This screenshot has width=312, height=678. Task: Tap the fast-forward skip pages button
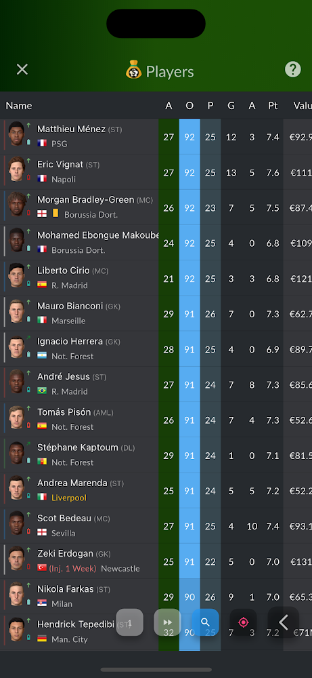[167, 622]
